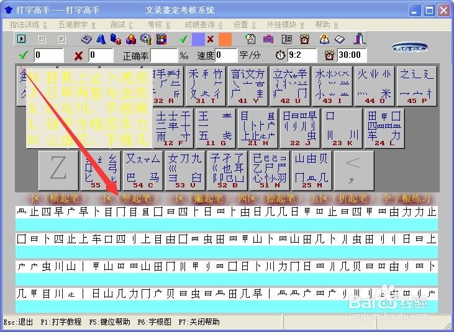This screenshot has height=332, width=454.
Task: Click the 24 L key on the keyboard
Action: 384,128
